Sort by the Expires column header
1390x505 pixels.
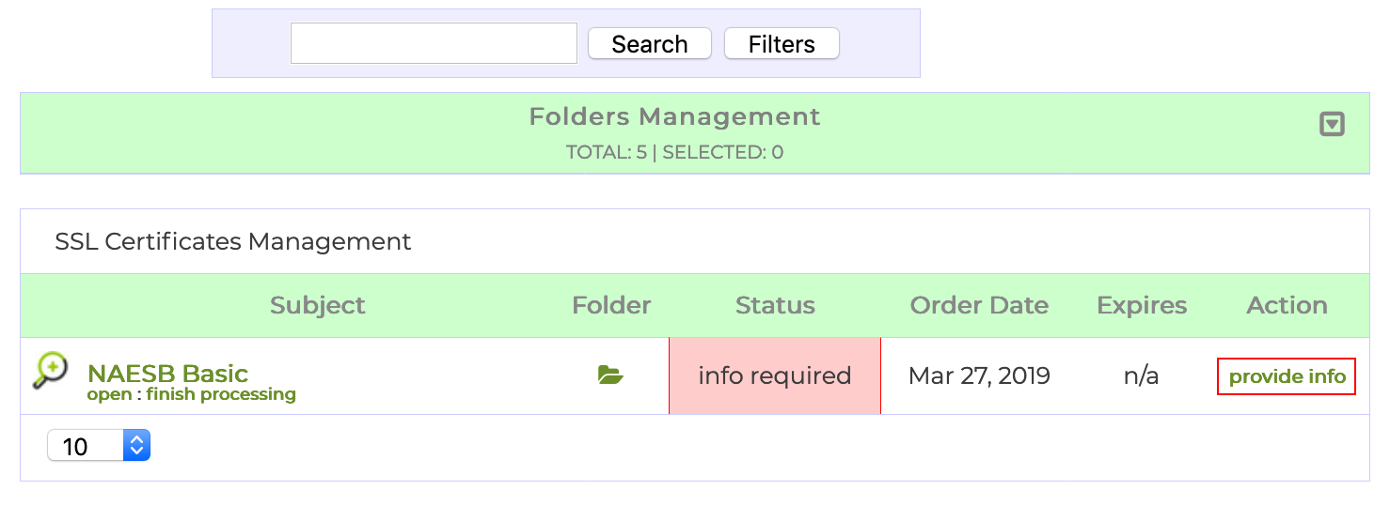(x=1142, y=305)
